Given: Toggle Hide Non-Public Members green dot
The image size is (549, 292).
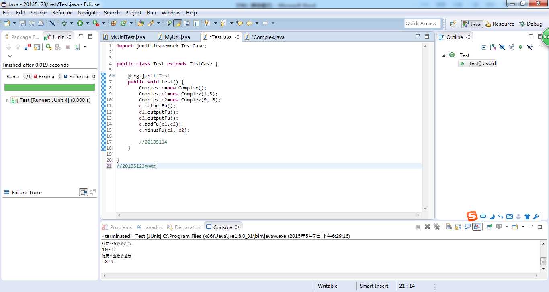Looking at the screenshot, I should tap(520, 47).
